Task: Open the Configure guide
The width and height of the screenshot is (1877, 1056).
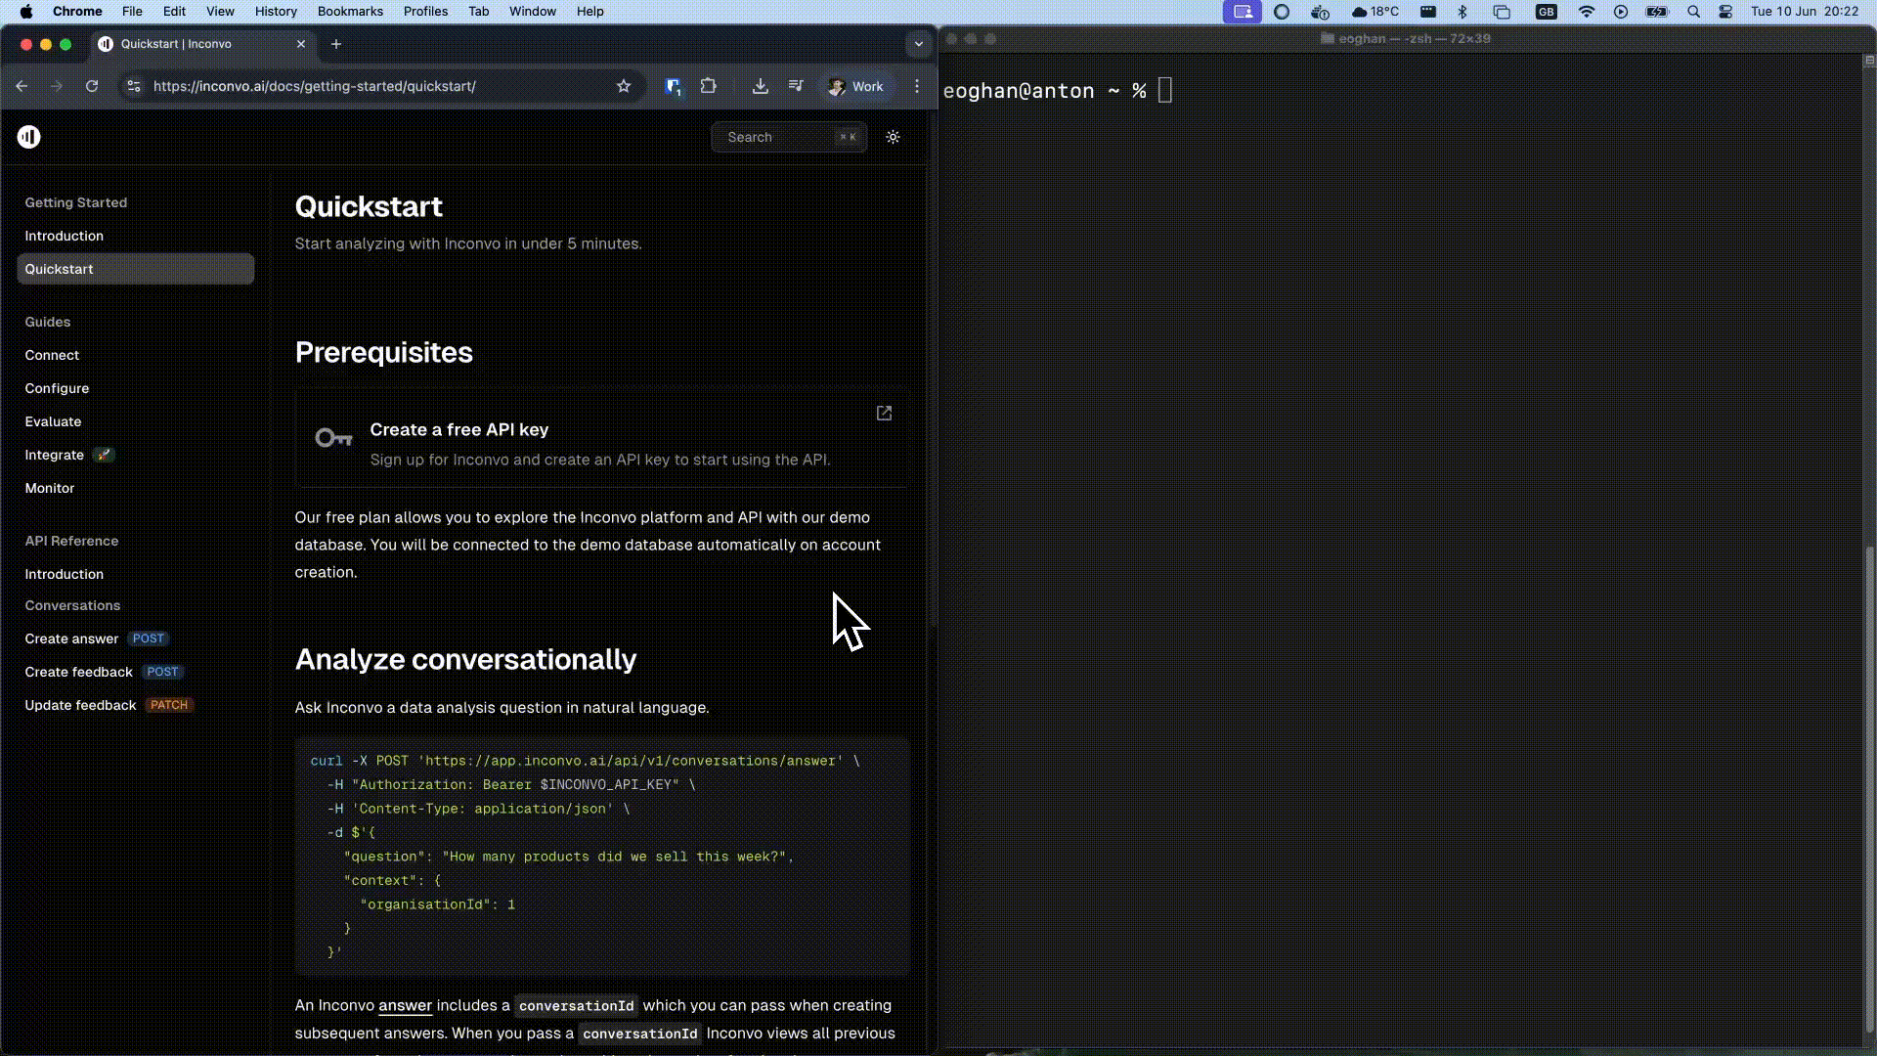Action: (x=57, y=388)
